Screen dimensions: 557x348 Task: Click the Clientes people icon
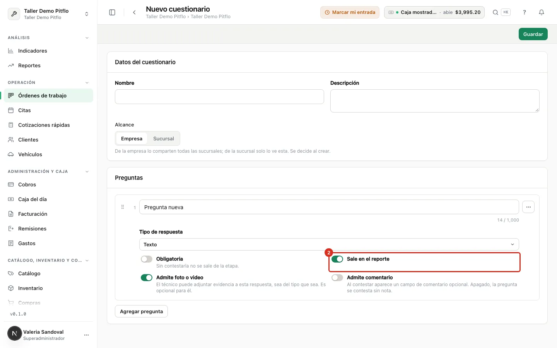(x=11, y=140)
